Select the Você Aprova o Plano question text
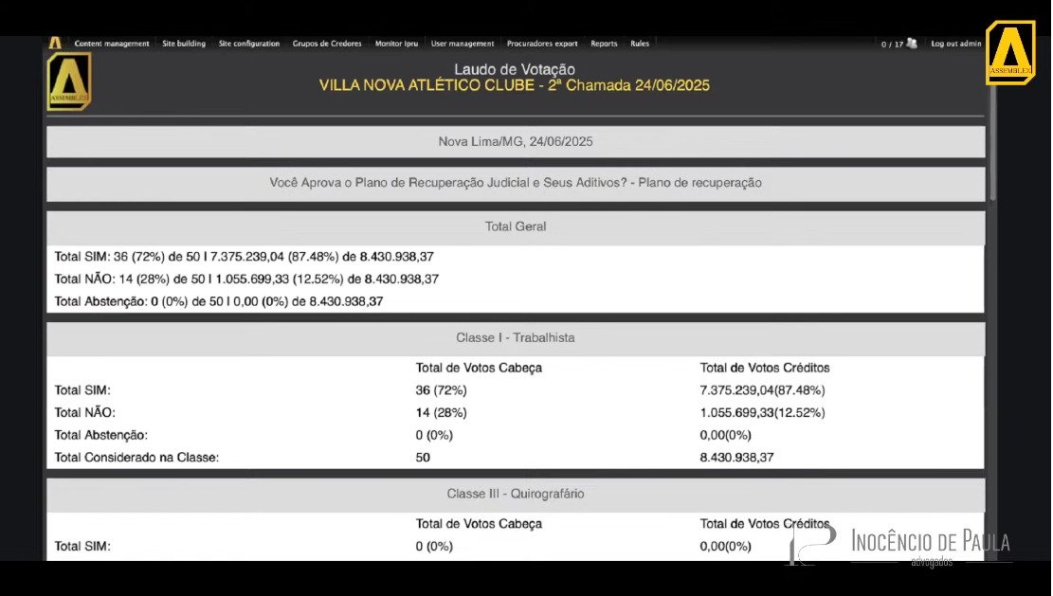The height and width of the screenshot is (596, 1053). [x=516, y=183]
